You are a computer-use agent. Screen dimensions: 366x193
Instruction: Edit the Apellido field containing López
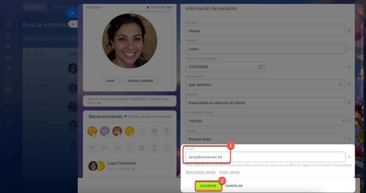[265, 49]
